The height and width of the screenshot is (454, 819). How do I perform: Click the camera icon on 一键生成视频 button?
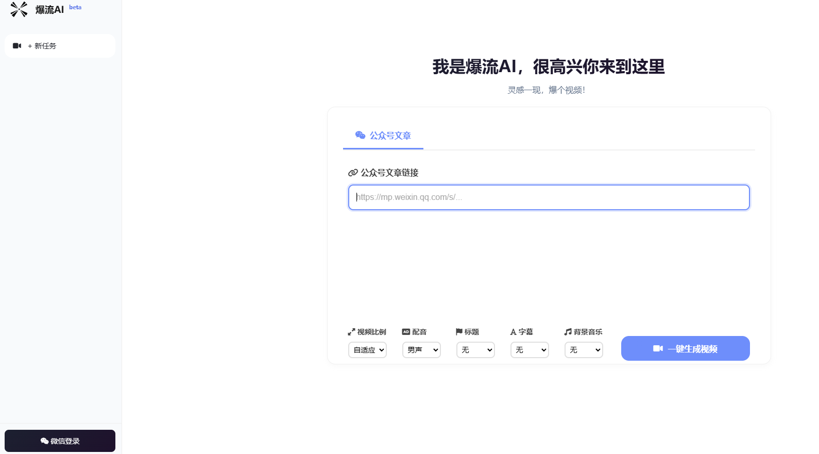point(658,348)
